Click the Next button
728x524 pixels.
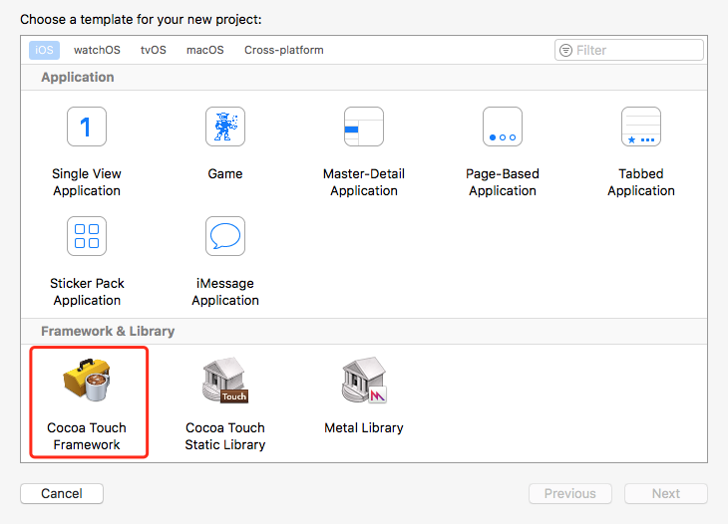[x=666, y=493]
